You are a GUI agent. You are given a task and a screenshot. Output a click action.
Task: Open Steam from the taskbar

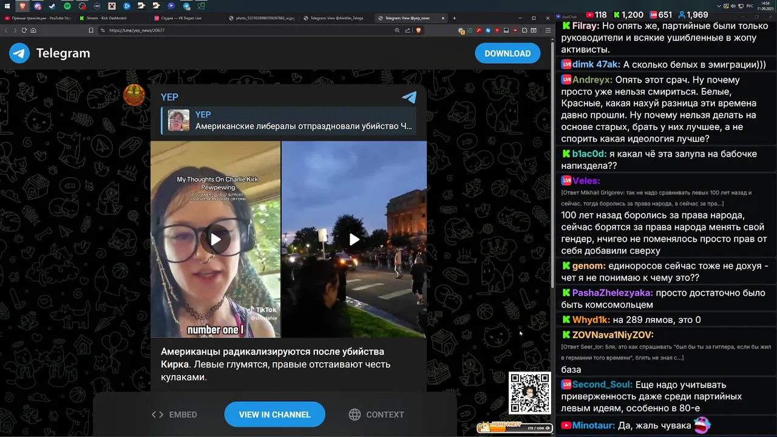tap(52, 6)
